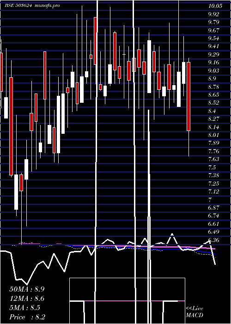Click the Price : 8.2 readout
Viewport: 231px width, 324px height.
(27, 317)
